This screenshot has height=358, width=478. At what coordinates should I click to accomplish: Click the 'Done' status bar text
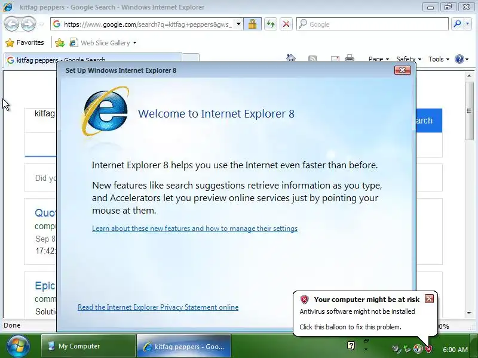pyautogui.click(x=12, y=325)
